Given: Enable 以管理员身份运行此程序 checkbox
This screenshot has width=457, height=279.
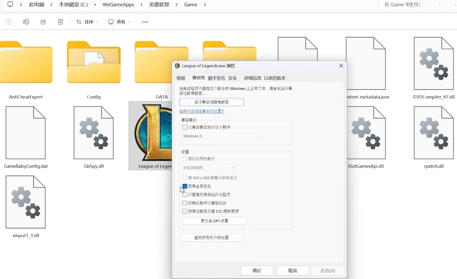Looking at the screenshot, I should pyautogui.click(x=185, y=195).
